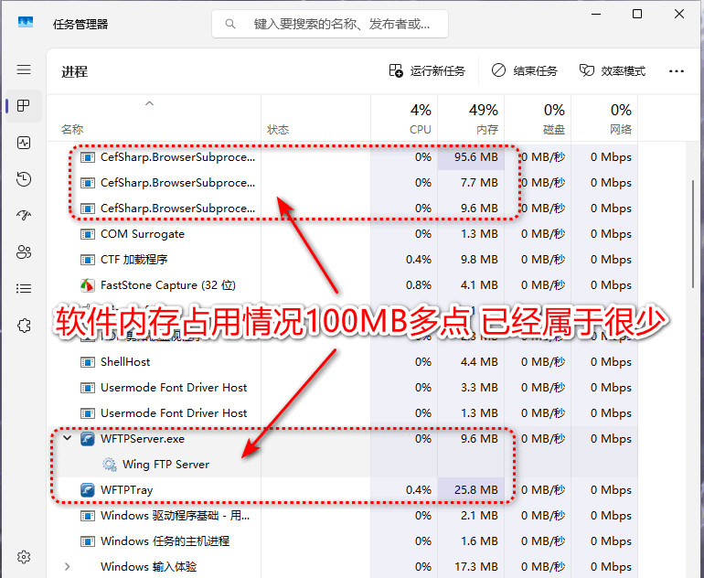Image resolution: width=704 pixels, height=578 pixels.
Task: Select the Windows 输入体验 process name
Action: tap(149, 567)
